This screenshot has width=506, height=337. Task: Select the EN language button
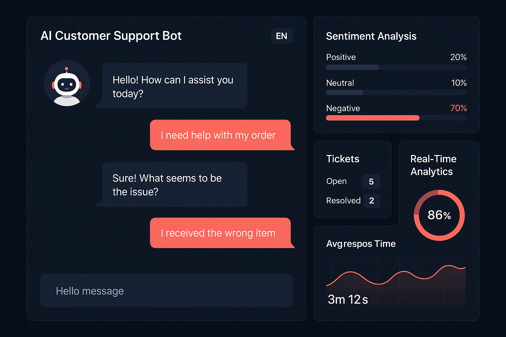point(282,36)
